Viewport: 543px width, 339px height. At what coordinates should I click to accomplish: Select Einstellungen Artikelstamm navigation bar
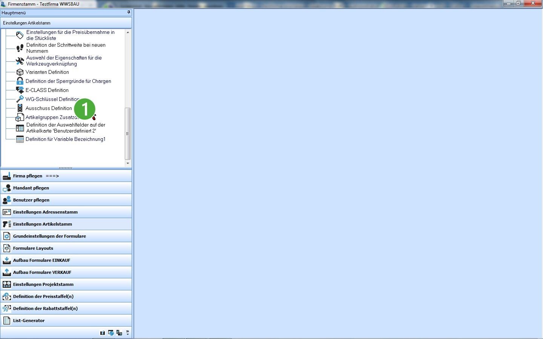pyautogui.click(x=66, y=224)
